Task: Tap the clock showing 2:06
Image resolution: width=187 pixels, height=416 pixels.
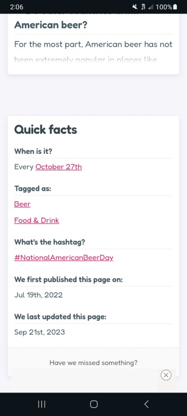Action: click(x=16, y=7)
